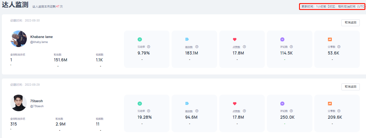Click the green engagement rate icon for 75taeoh
This screenshot has width=366, height=138.
click(140, 103)
